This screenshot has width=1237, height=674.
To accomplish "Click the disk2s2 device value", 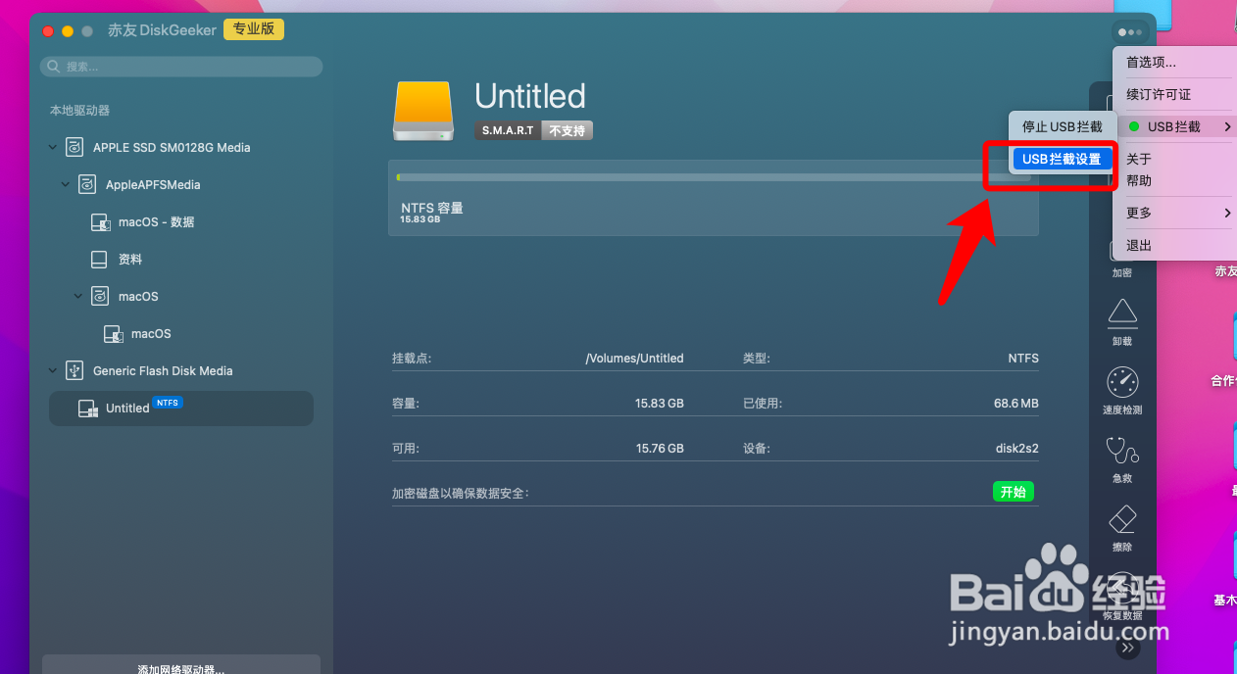I will tap(1016, 448).
